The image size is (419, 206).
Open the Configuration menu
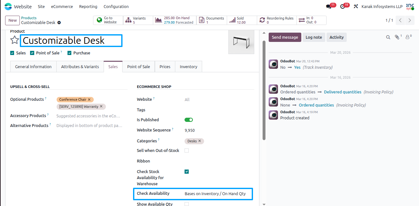click(x=116, y=6)
